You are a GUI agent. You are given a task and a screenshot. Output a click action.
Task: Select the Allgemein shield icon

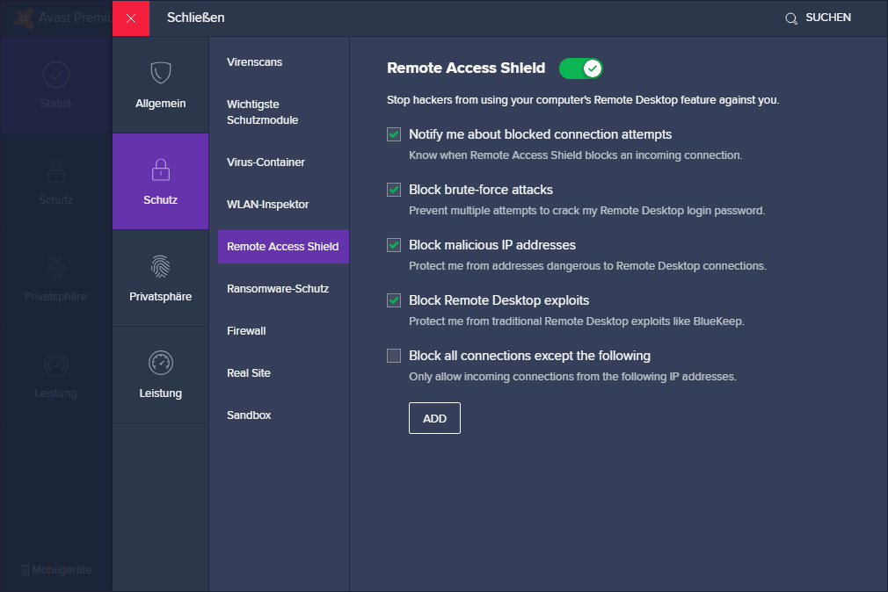161,72
